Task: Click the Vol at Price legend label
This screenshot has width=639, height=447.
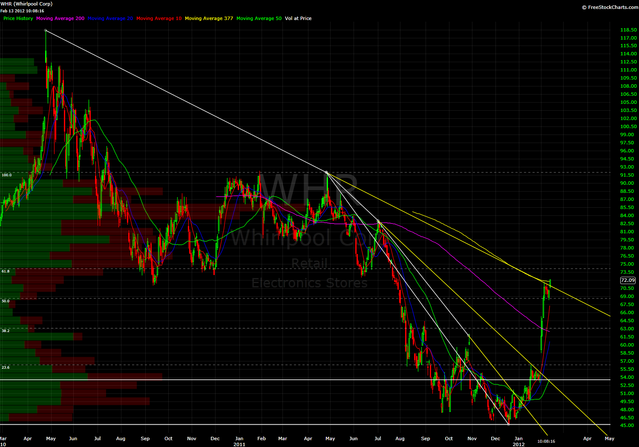Action: [x=298, y=18]
